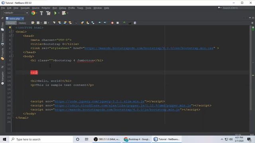Open the File menu

3,8
